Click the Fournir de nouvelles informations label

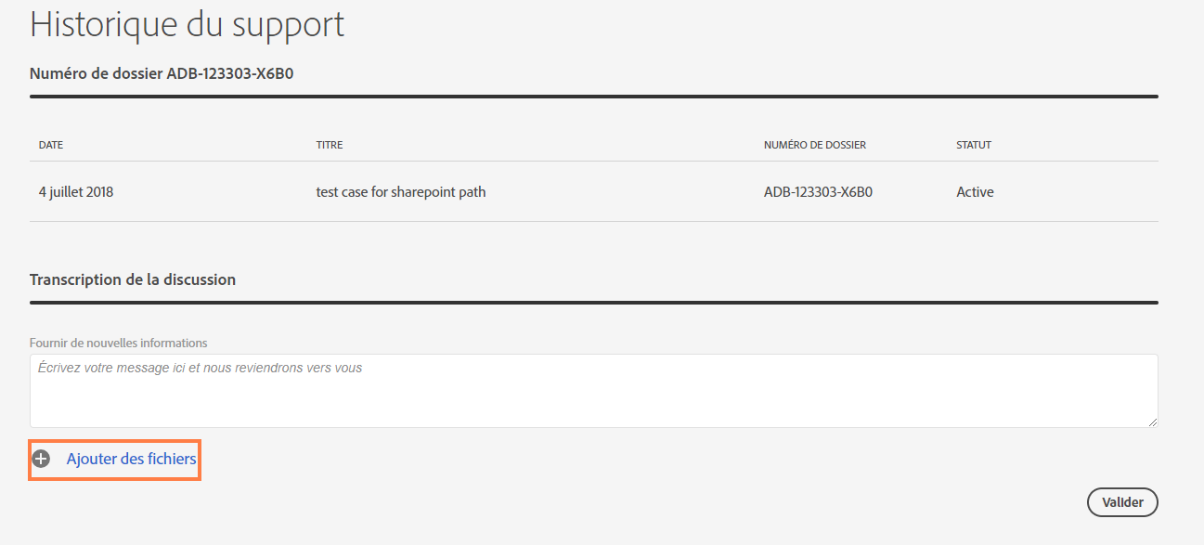click(x=119, y=344)
